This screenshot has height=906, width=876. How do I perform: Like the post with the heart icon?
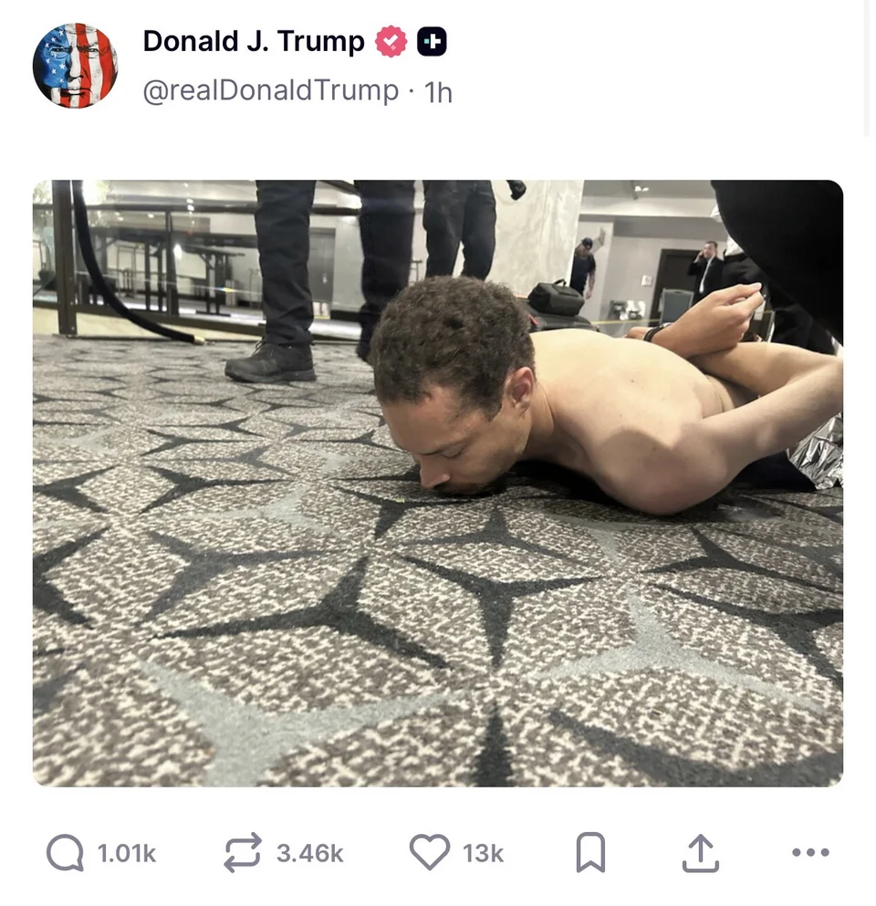click(x=430, y=852)
